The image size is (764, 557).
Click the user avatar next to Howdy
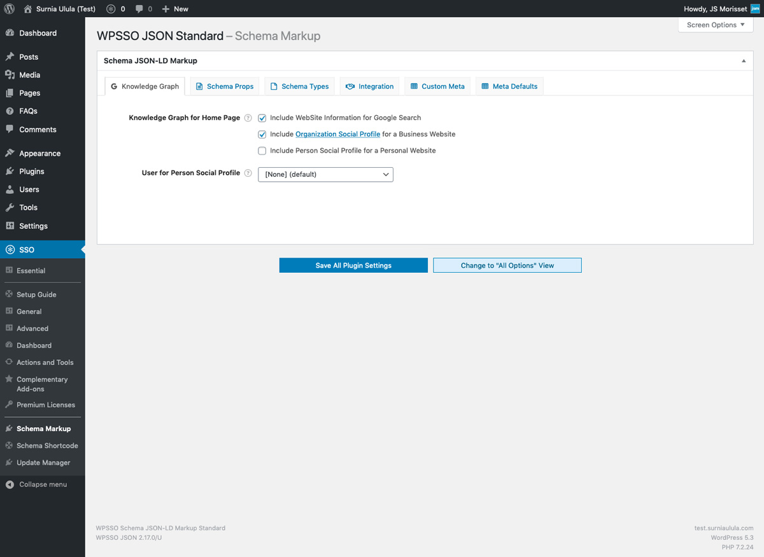click(x=755, y=9)
